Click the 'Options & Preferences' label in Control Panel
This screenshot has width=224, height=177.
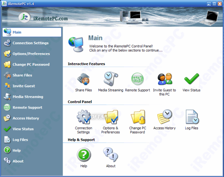point(110,130)
